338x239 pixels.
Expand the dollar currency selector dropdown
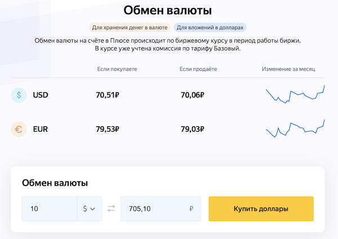click(x=90, y=209)
